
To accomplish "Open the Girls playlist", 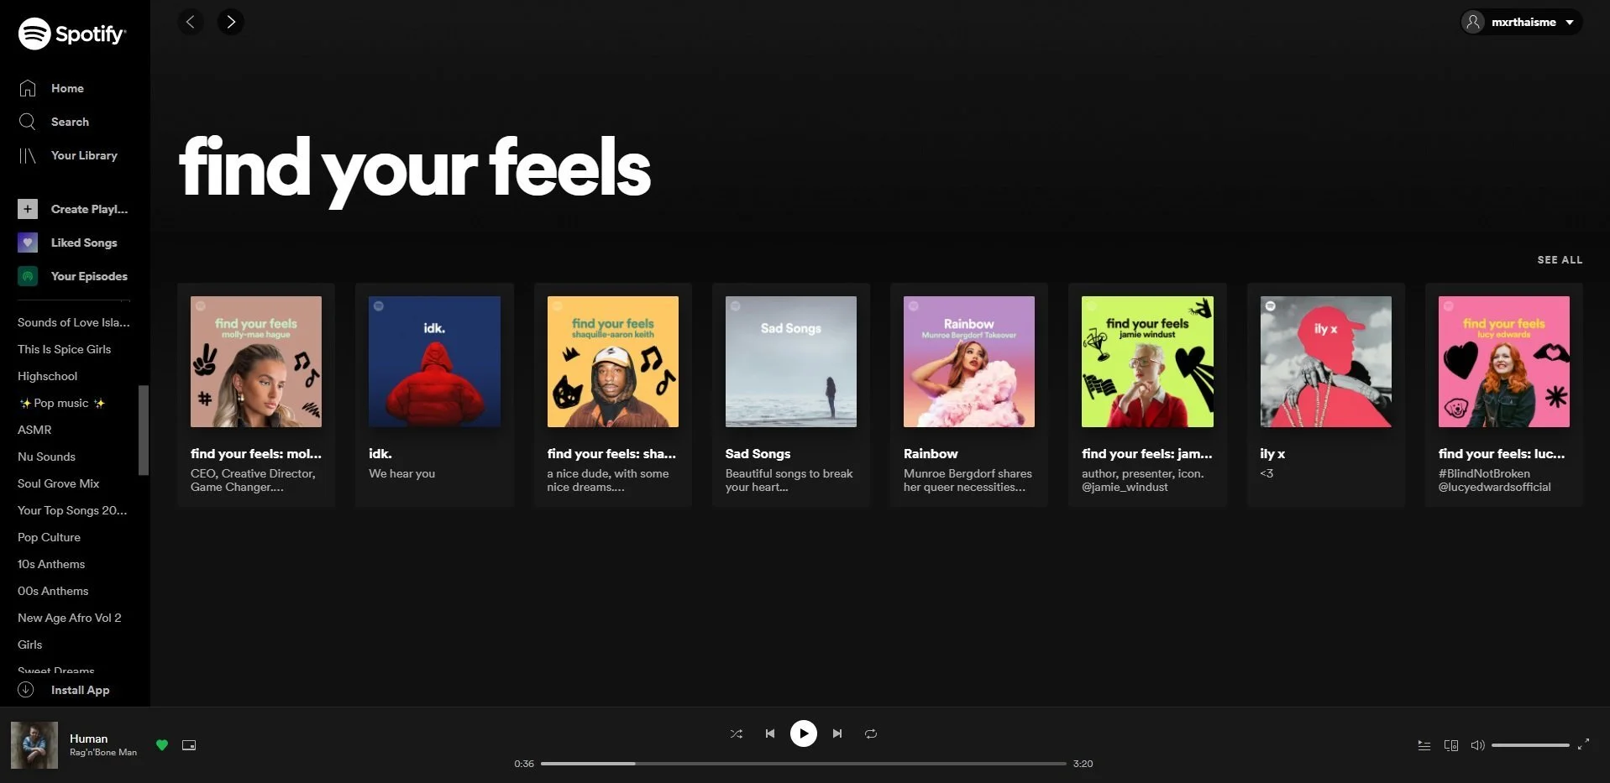I will point(29,645).
